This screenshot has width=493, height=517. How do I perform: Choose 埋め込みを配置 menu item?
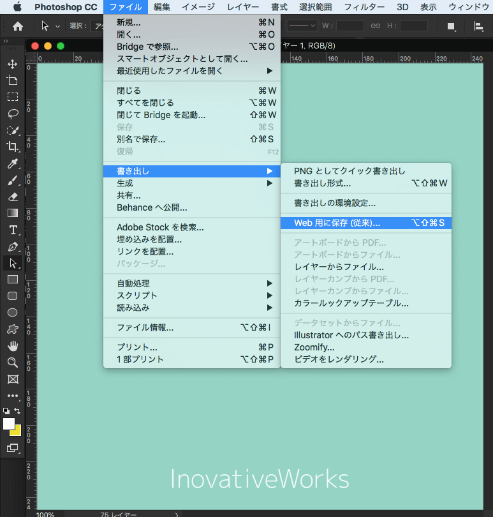(x=192, y=240)
